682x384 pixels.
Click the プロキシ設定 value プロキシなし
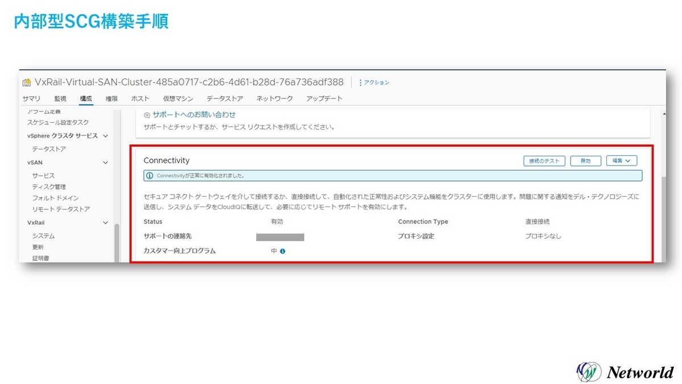click(543, 236)
